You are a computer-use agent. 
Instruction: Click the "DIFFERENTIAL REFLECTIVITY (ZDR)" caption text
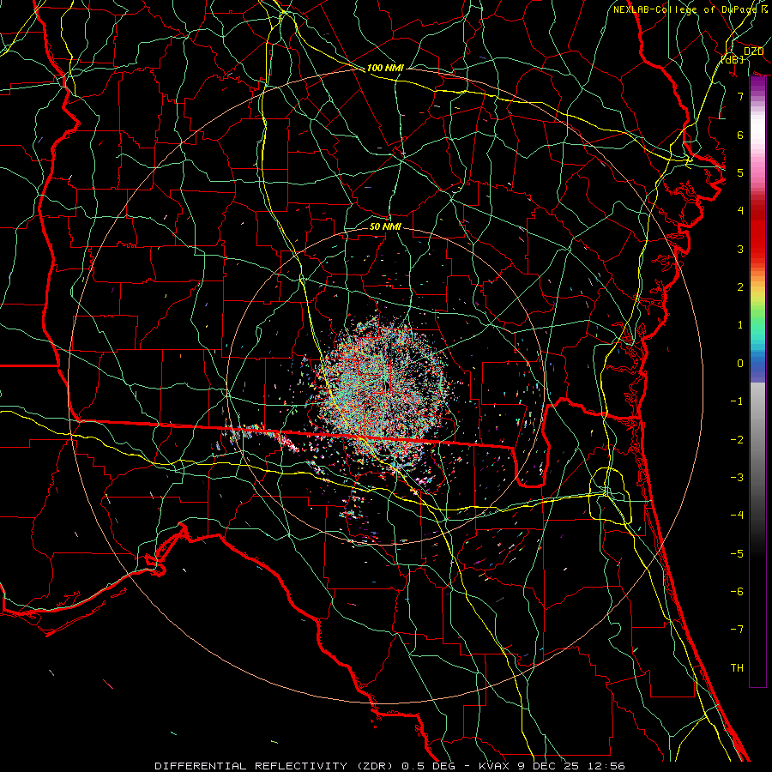pyautogui.click(x=274, y=766)
